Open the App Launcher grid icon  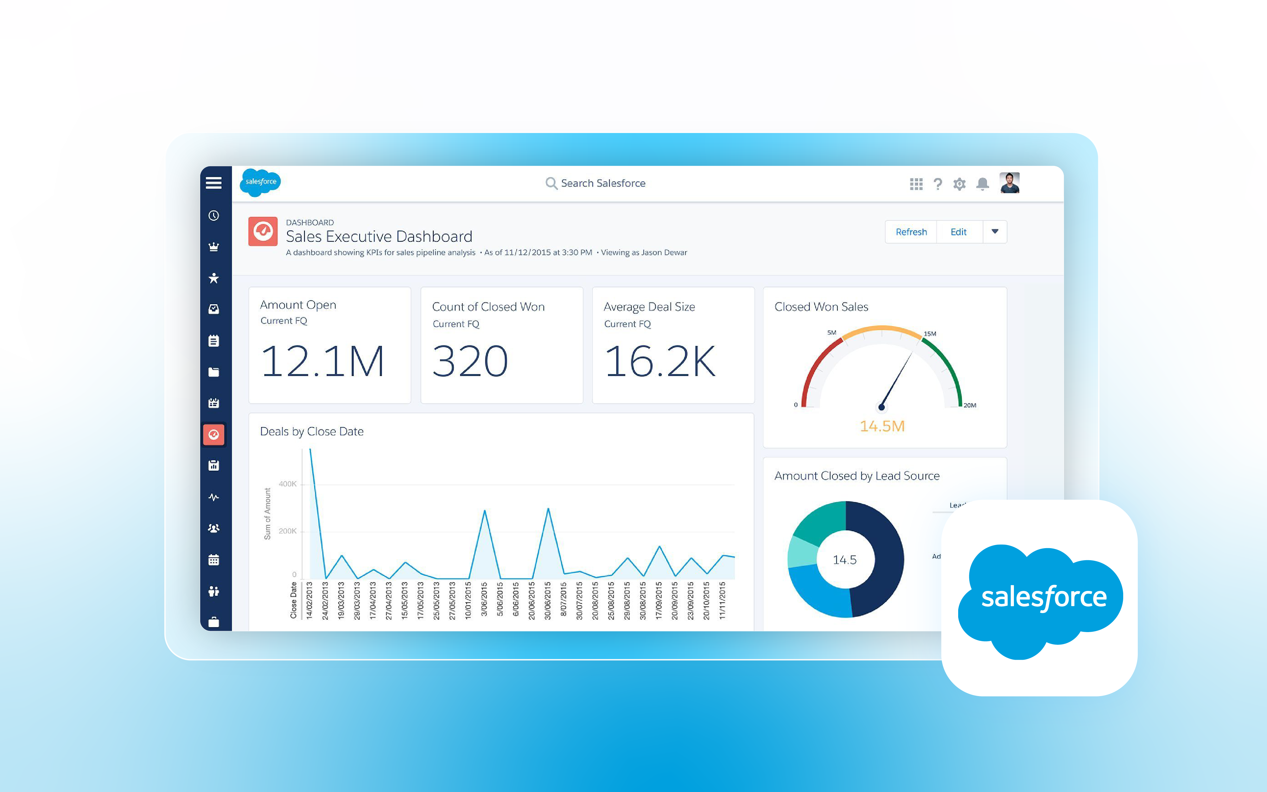916,184
